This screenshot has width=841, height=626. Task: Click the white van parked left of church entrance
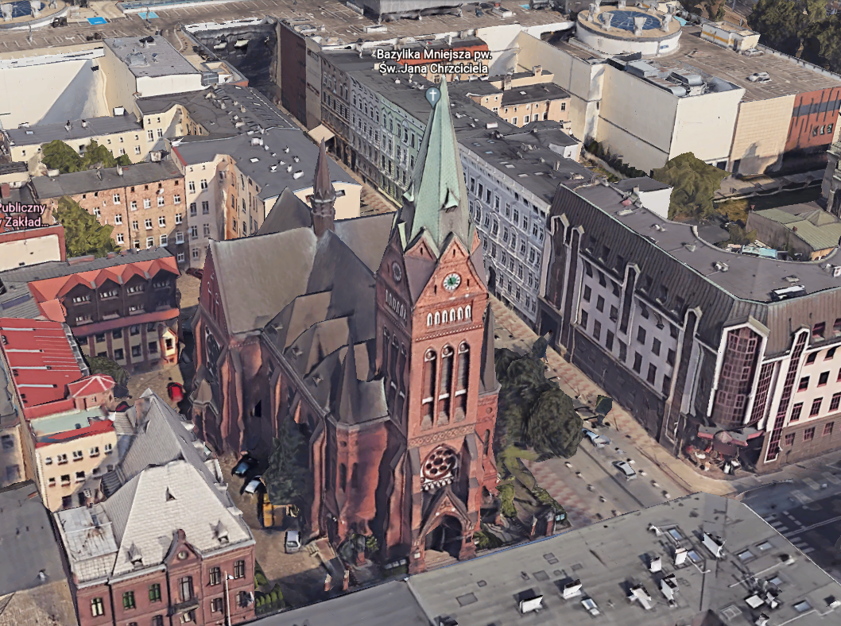[x=293, y=541]
